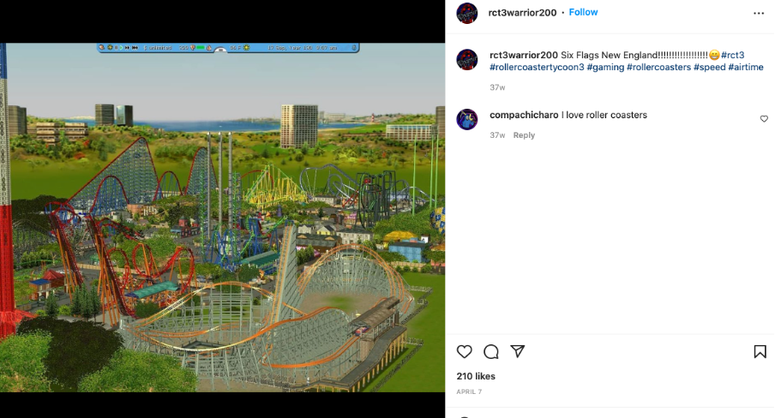Open the three-dot more options menu
Screen dimensions: 775x418
point(759,14)
